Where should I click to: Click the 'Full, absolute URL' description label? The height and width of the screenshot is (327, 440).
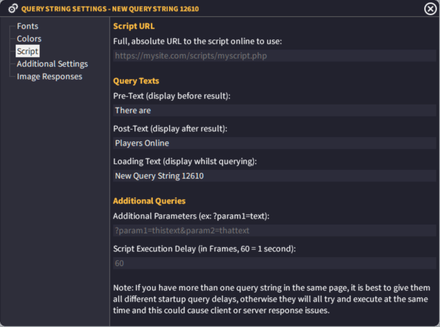(x=198, y=41)
